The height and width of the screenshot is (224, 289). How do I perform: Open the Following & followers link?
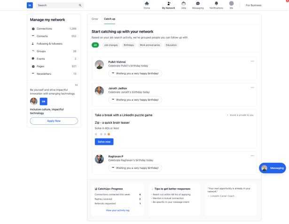(x=50, y=44)
